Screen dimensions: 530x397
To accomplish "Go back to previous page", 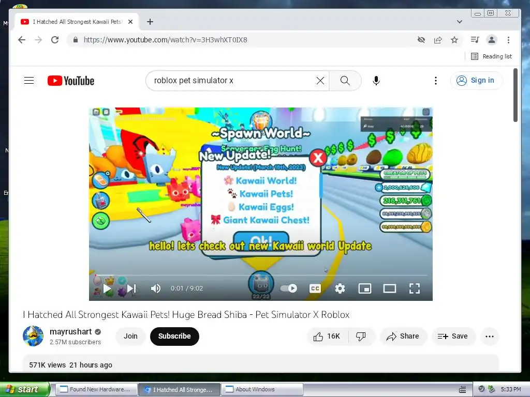I will [x=22, y=40].
